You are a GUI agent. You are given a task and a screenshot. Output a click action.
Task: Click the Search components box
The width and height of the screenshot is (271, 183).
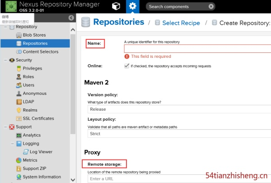(180, 7)
